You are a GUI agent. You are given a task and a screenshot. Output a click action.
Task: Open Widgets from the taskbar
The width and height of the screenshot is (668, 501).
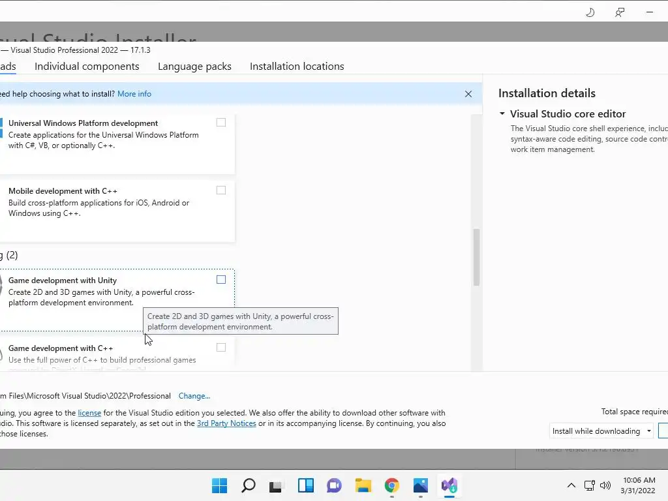(305, 485)
